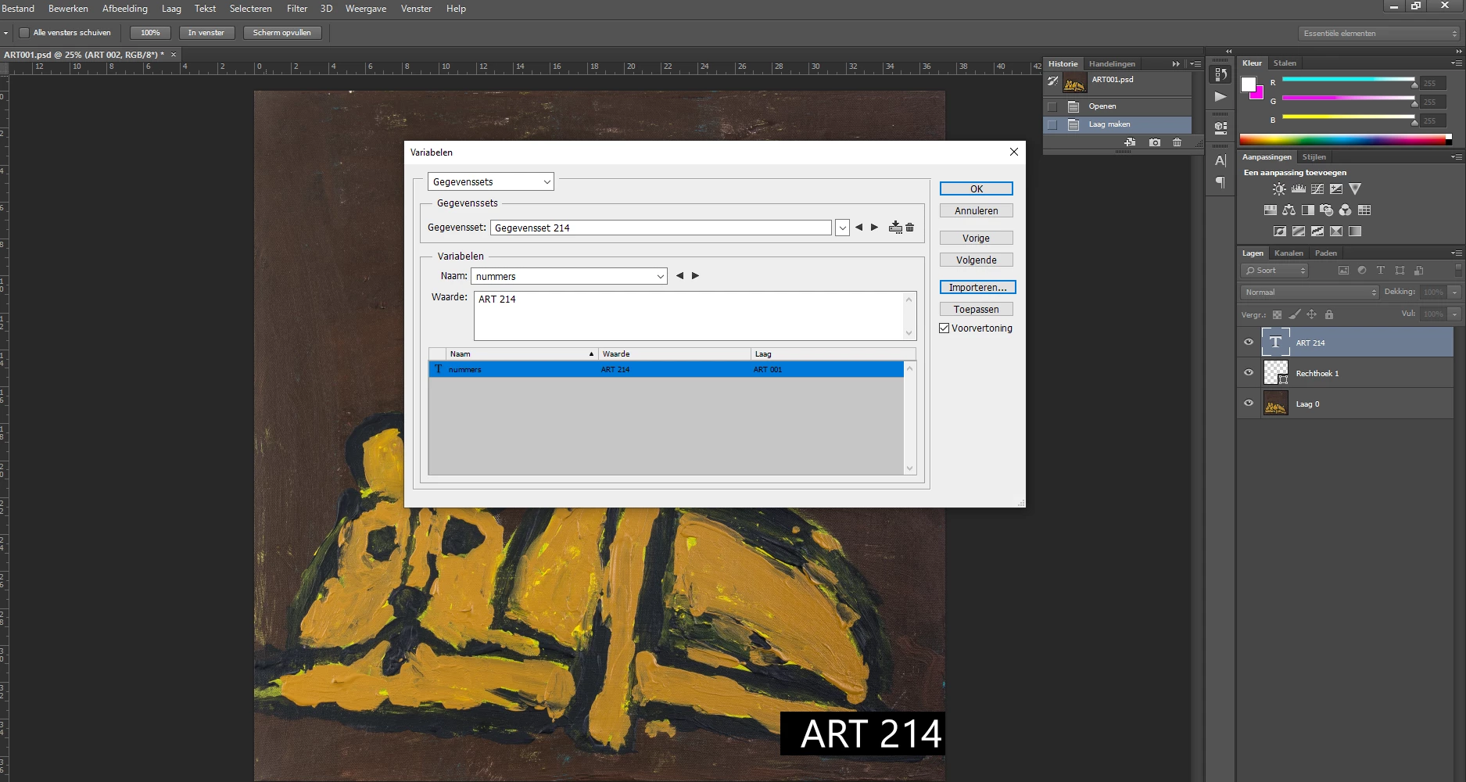Image resolution: width=1466 pixels, height=782 pixels.
Task: Click OK in the Variabelen dialog
Action: click(x=977, y=188)
